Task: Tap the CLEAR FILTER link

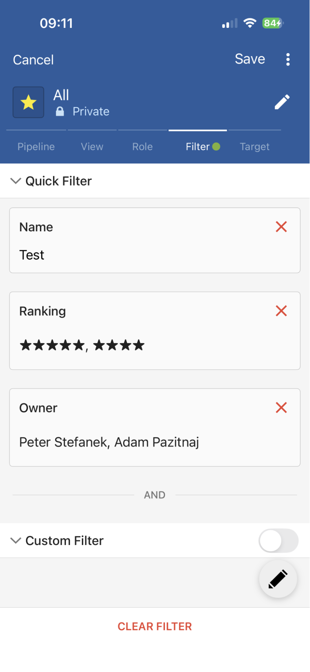Action: click(x=154, y=626)
